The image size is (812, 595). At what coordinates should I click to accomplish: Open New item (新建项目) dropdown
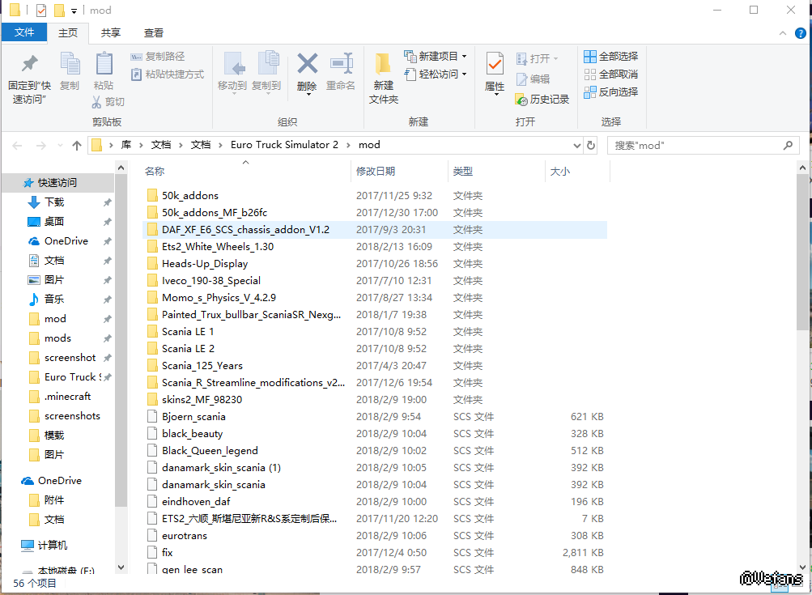coord(435,56)
